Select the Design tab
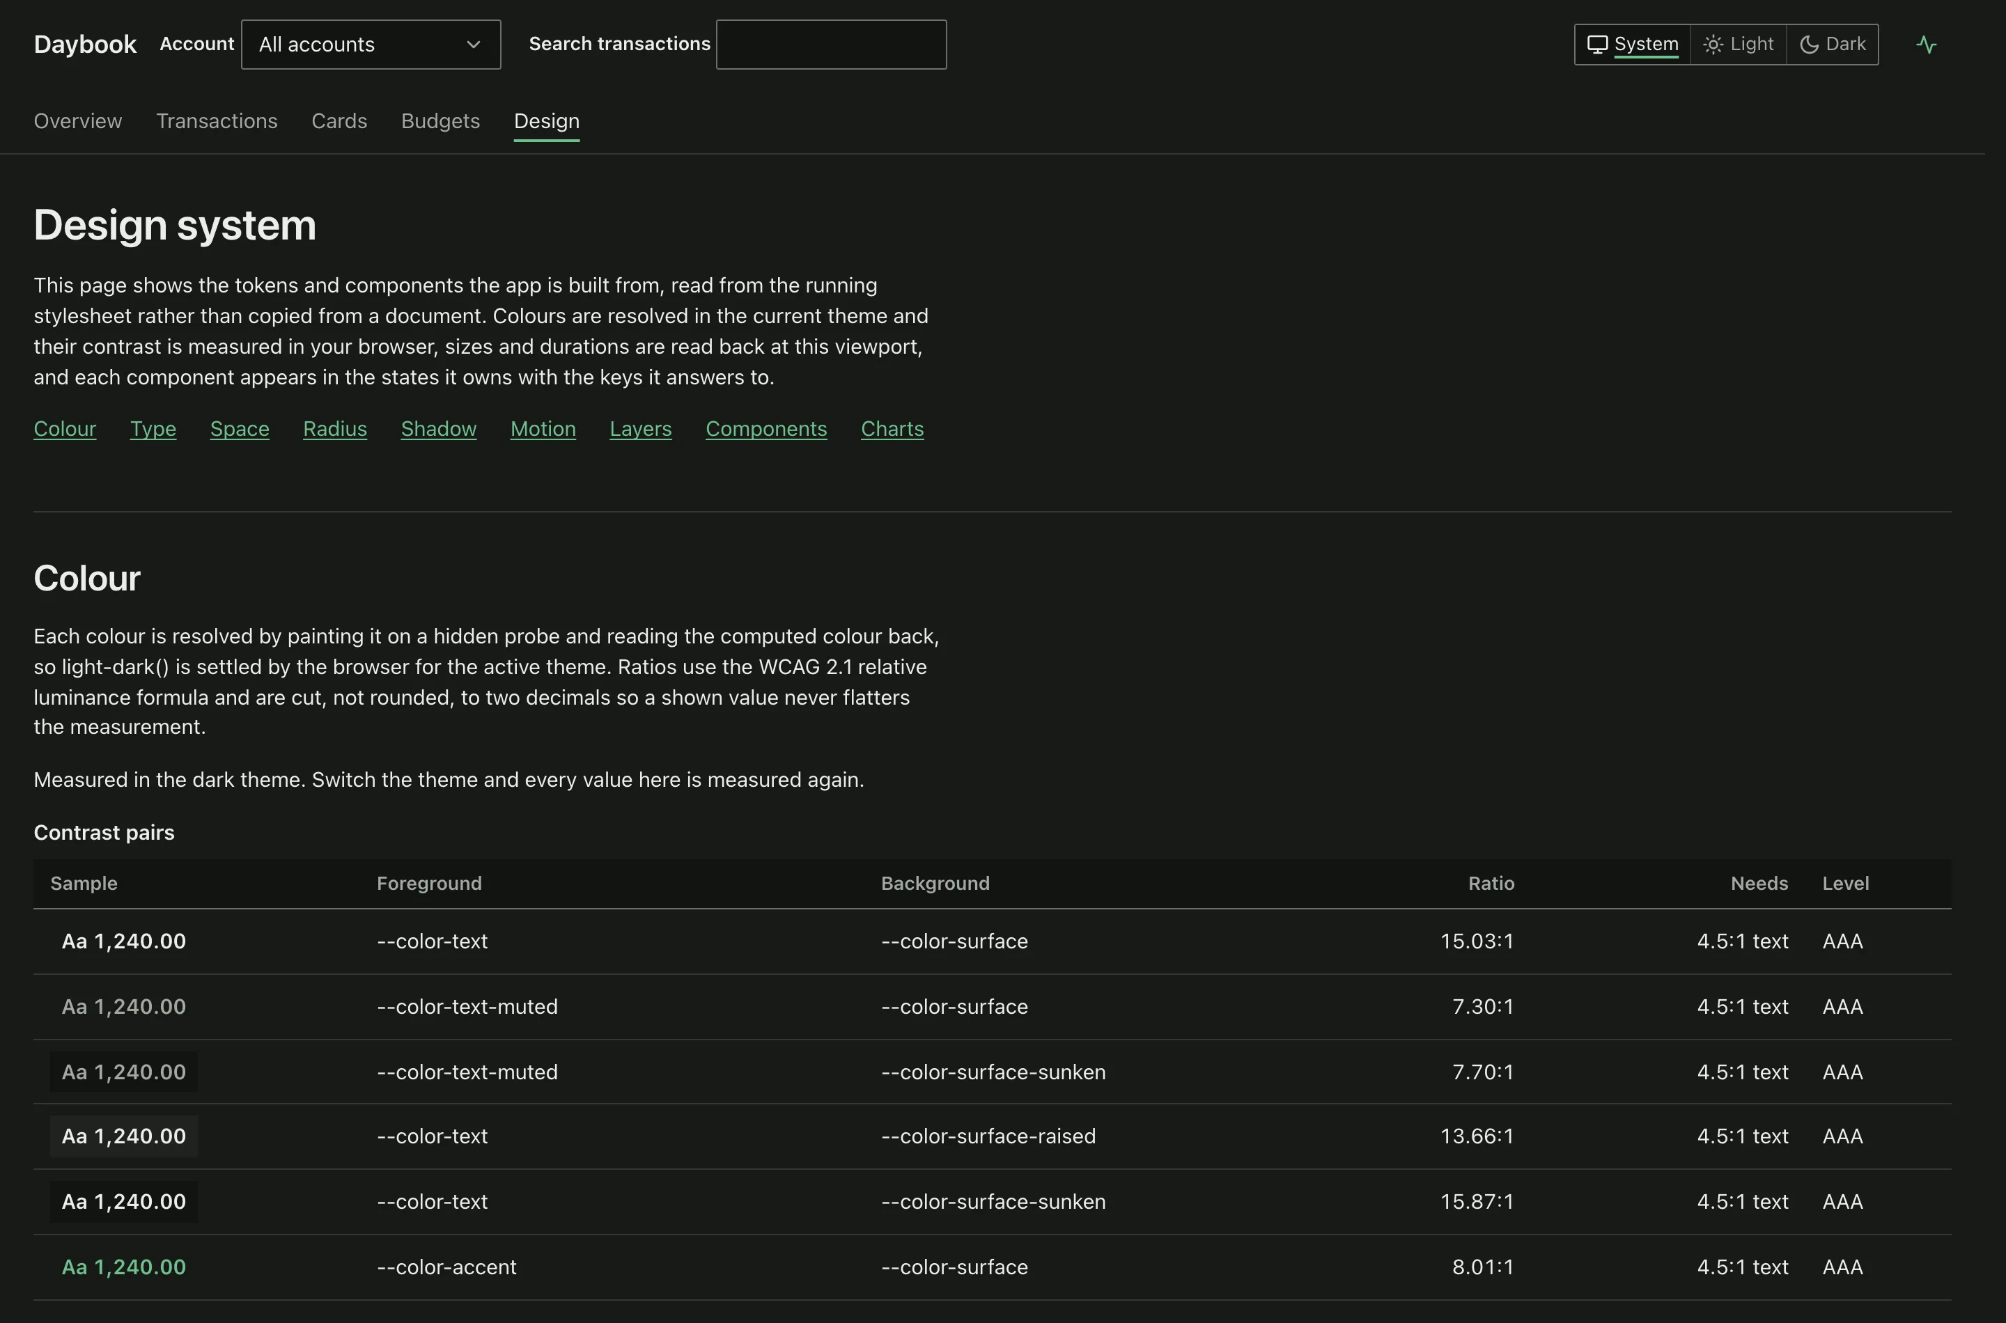The image size is (2006, 1323). [x=547, y=120]
